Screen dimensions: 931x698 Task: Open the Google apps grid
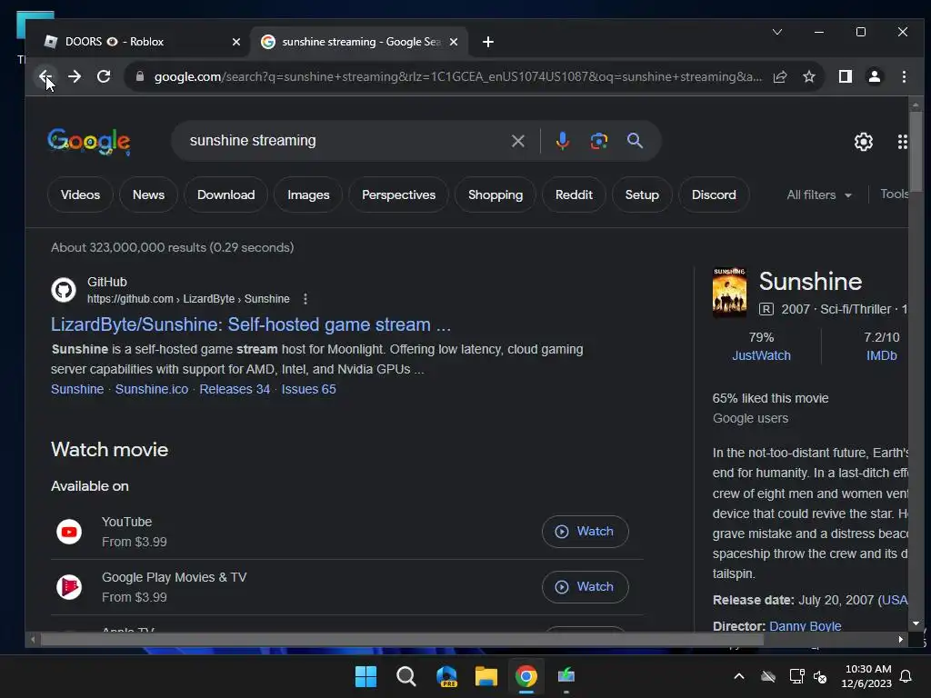tap(902, 141)
